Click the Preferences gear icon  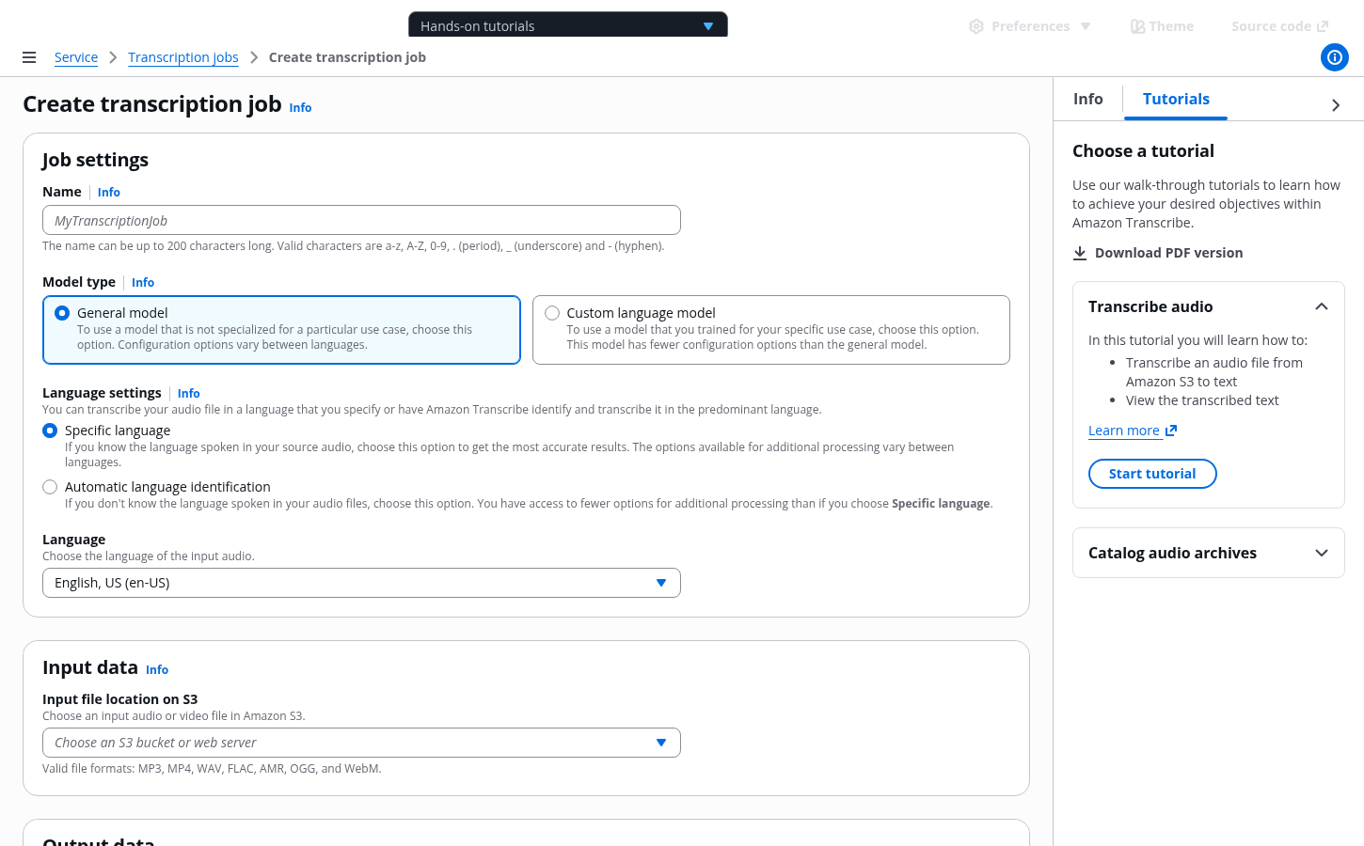[976, 26]
